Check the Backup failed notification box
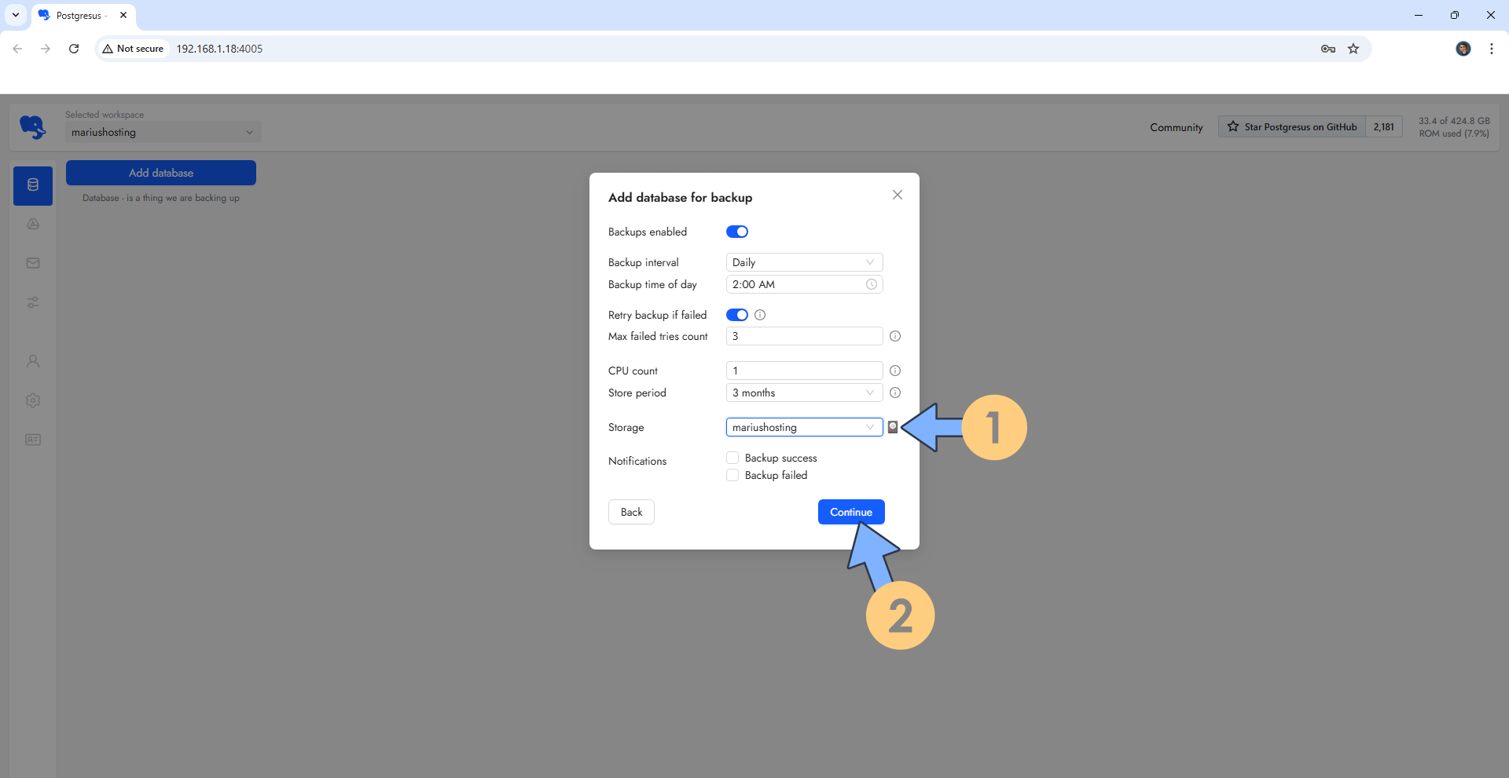 pos(732,475)
